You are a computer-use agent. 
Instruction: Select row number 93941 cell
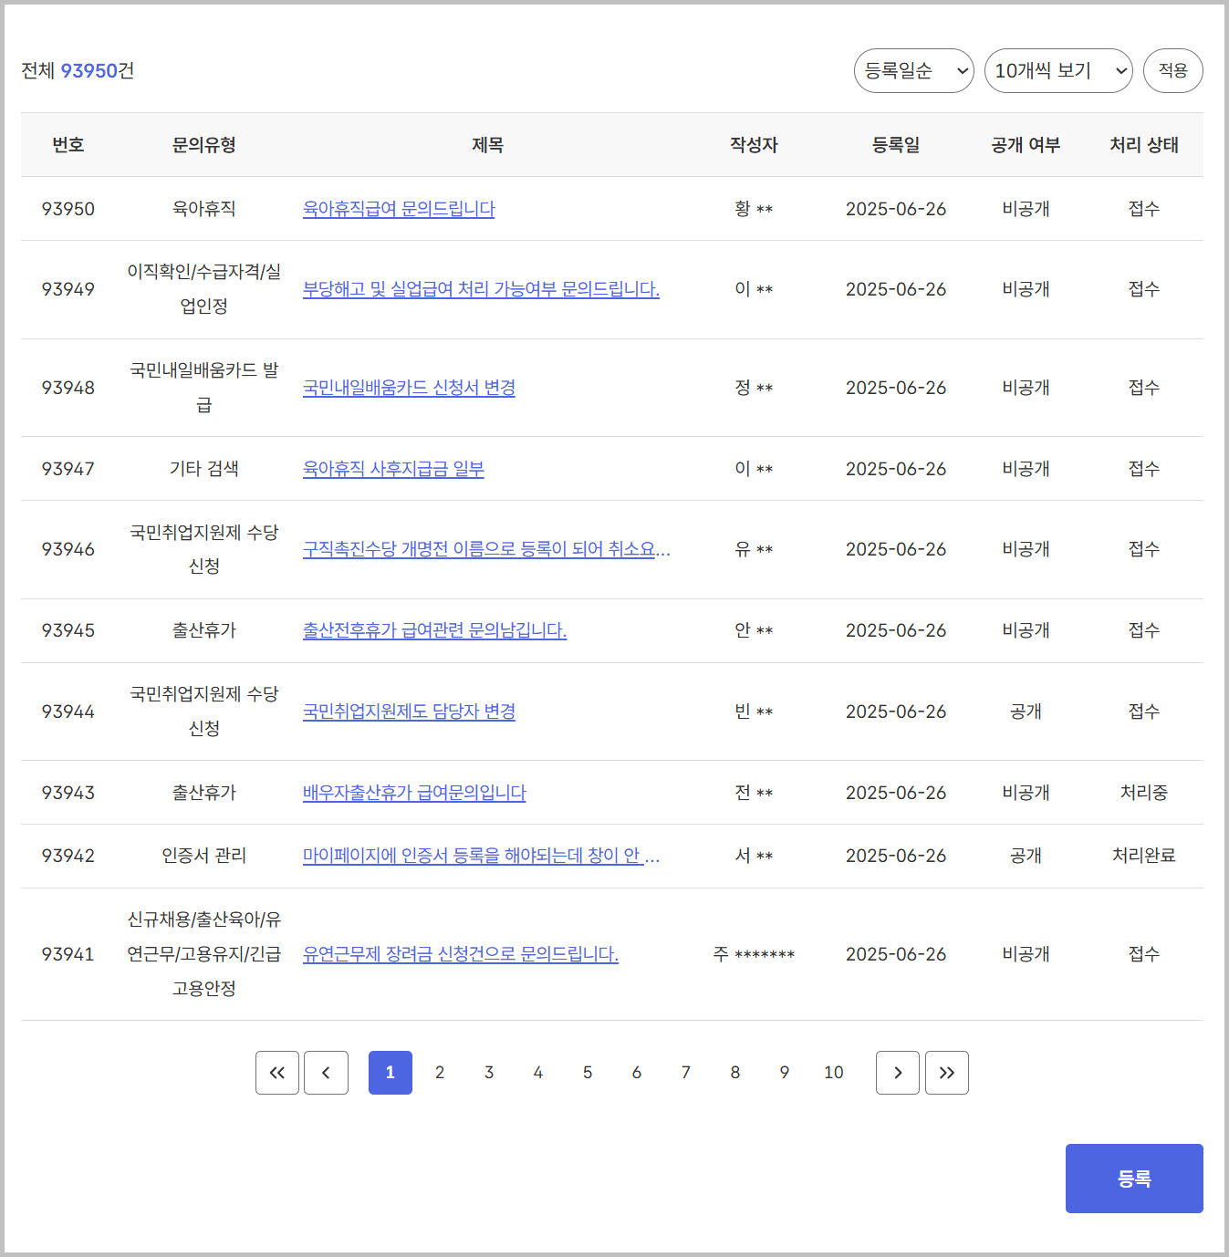(68, 954)
